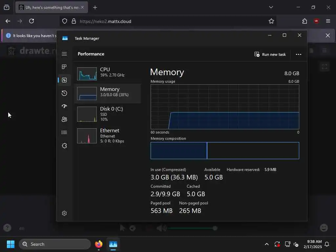Open Firefox application menu
This screenshot has height=252, width=336.
(328, 21)
